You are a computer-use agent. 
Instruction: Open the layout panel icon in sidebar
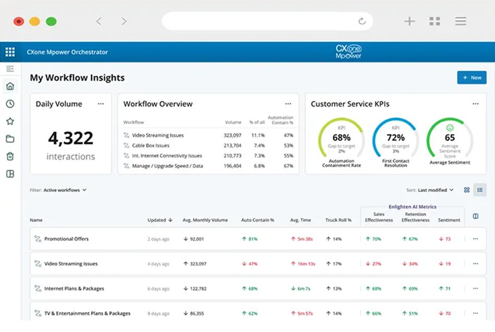tap(10, 174)
